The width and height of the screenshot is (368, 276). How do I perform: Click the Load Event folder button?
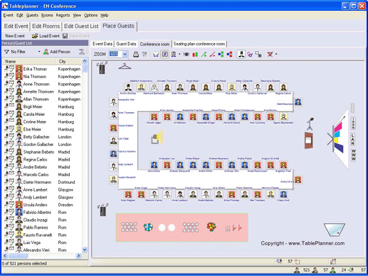[x=46, y=36]
